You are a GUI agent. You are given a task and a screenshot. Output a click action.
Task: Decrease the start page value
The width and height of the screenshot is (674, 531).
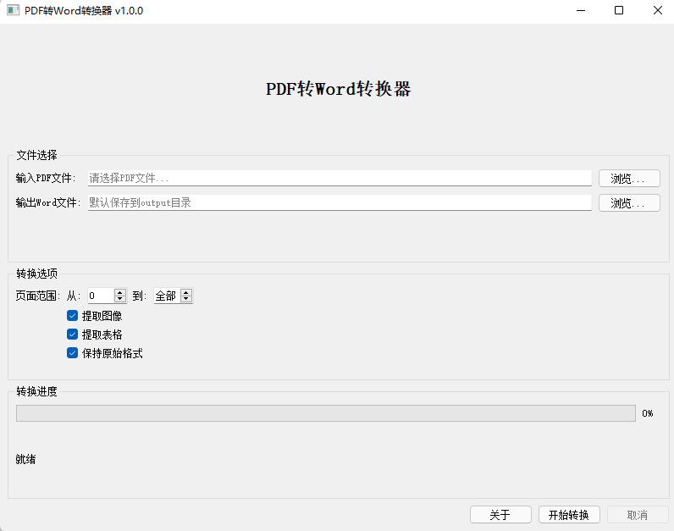click(120, 299)
